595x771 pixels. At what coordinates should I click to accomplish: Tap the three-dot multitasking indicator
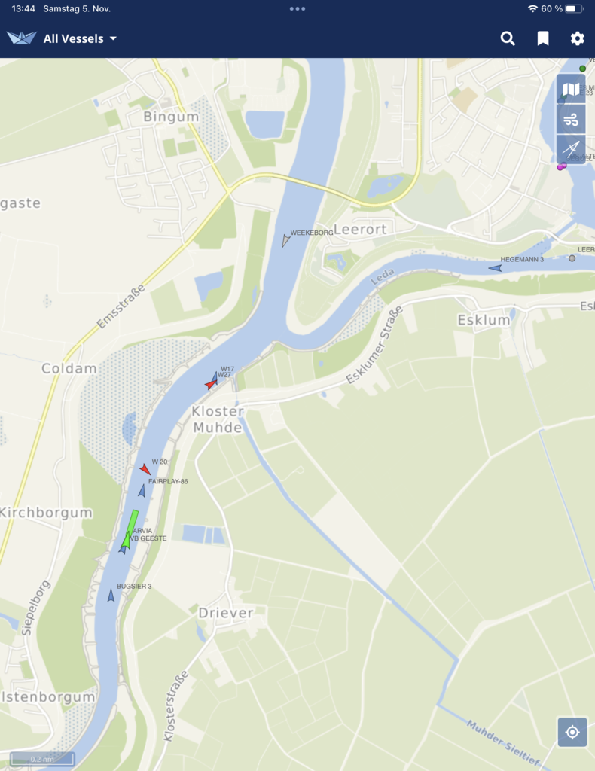(x=297, y=9)
